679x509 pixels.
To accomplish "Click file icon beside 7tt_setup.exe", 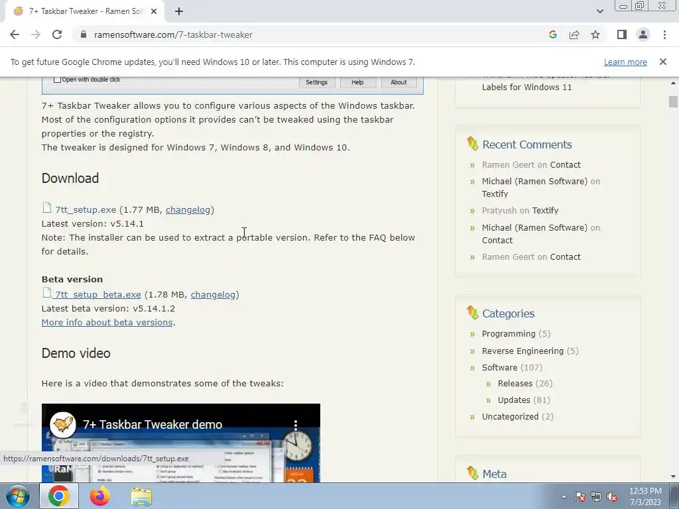I will (x=47, y=208).
